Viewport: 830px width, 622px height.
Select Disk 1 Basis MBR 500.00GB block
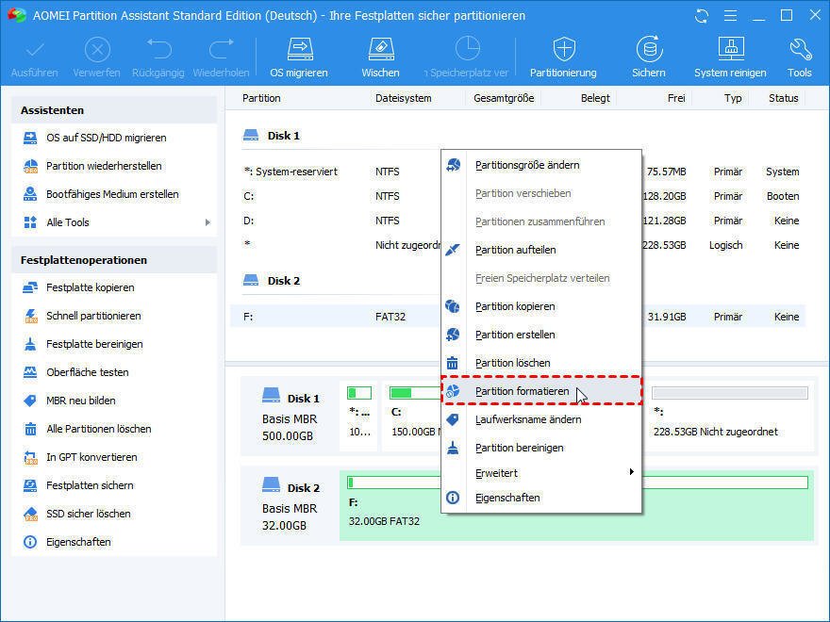[x=290, y=417]
